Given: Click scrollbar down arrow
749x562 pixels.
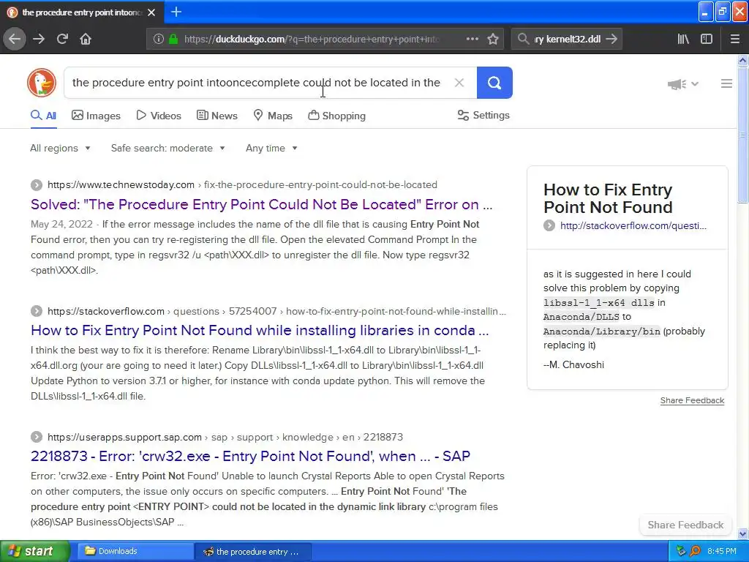Looking at the screenshot, I should (742, 533).
